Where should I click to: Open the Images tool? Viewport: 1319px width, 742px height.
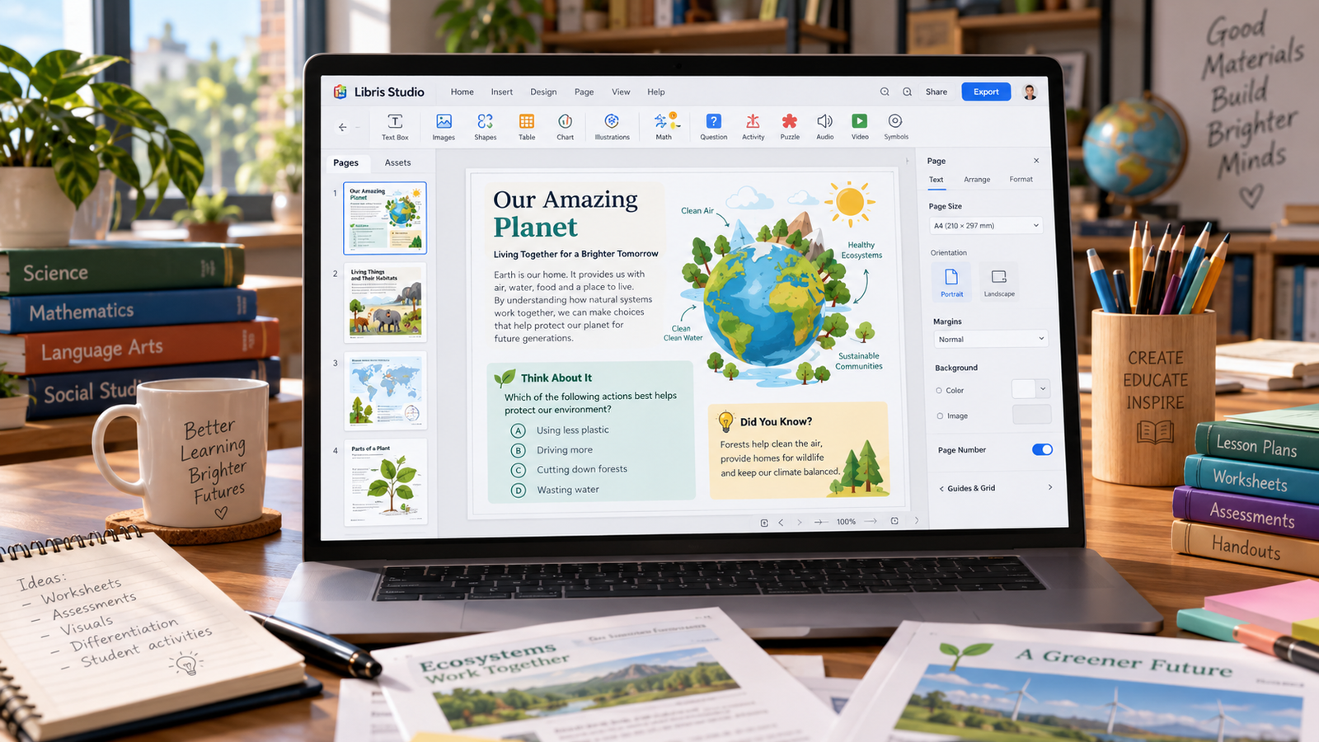tap(444, 127)
